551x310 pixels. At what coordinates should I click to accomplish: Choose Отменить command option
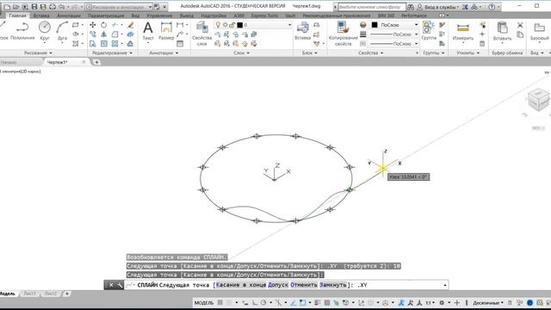[x=304, y=285]
